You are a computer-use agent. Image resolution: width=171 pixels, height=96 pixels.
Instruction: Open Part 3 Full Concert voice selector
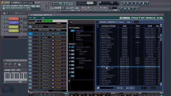[44, 41]
